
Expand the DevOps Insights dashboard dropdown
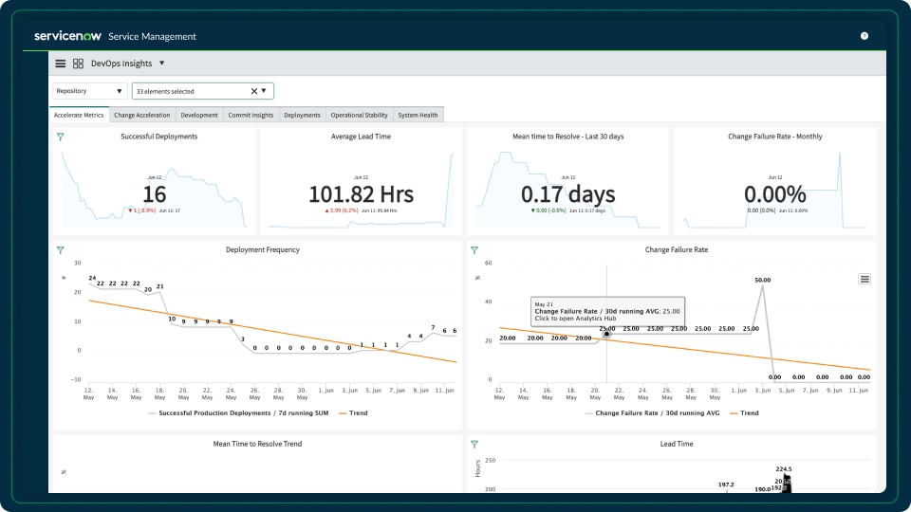161,64
